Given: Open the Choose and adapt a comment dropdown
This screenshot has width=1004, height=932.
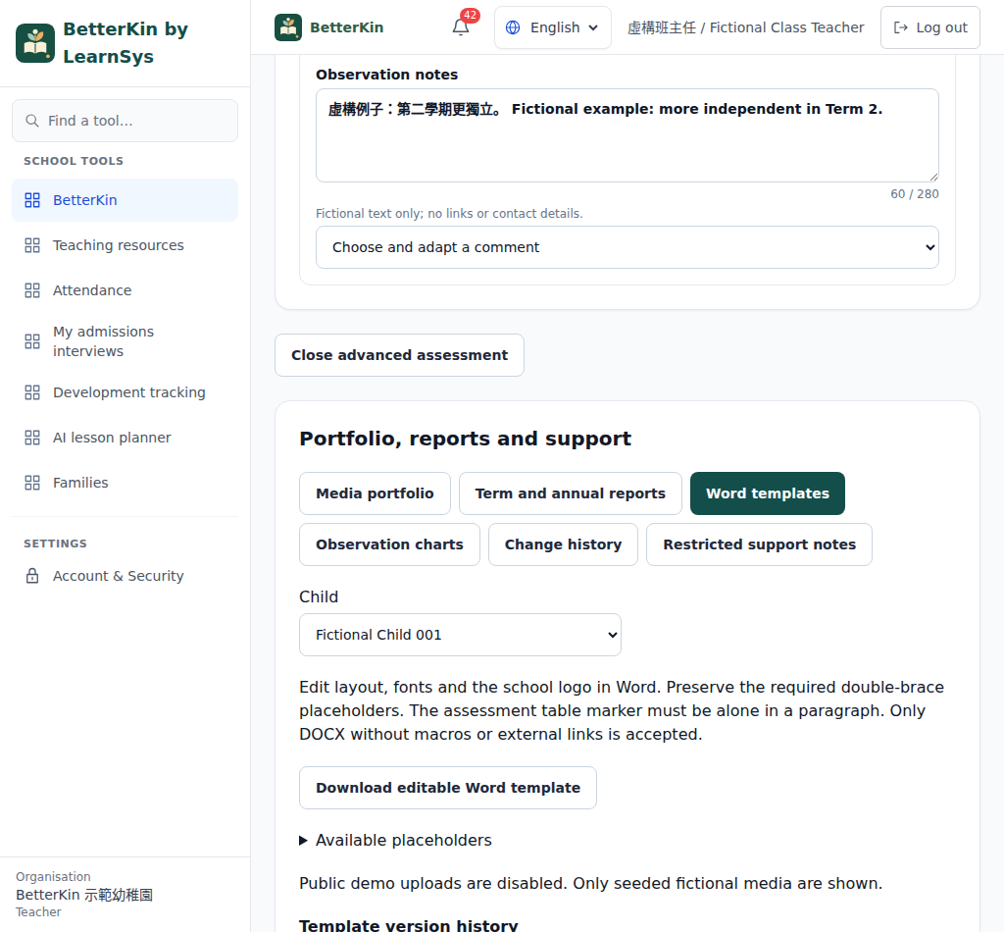Looking at the screenshot, I should click(x=627, y=247).
